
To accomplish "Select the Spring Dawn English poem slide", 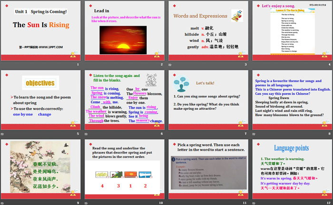I will point(291,103).
